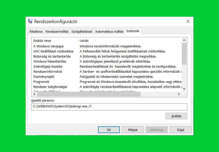219x152 pixels.
Task: Click the horizontal scrollbar left arrow
Action: click(x=34, y=94)
